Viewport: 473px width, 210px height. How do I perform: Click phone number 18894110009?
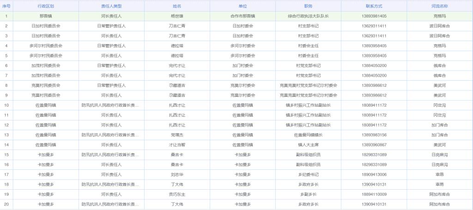pyautogui.click(x=374, y=194)
